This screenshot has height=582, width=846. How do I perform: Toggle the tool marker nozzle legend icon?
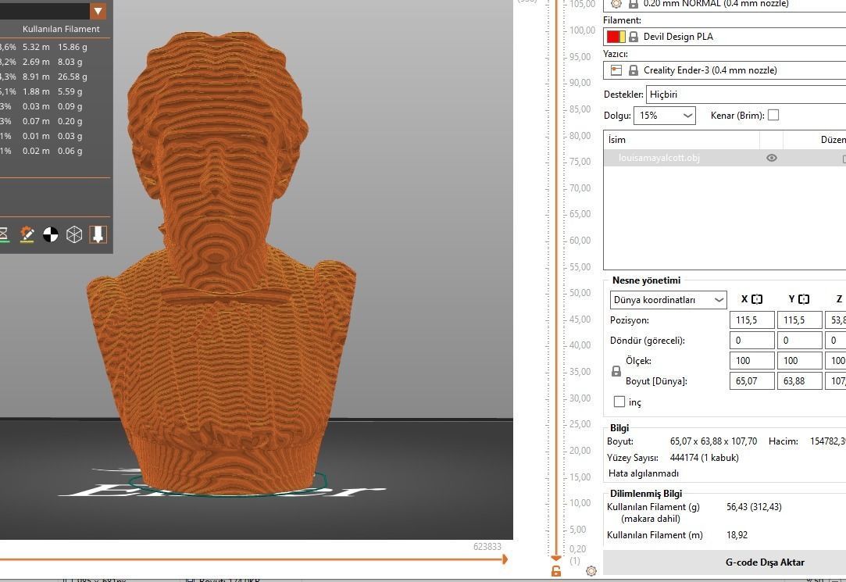coord(98,234)
